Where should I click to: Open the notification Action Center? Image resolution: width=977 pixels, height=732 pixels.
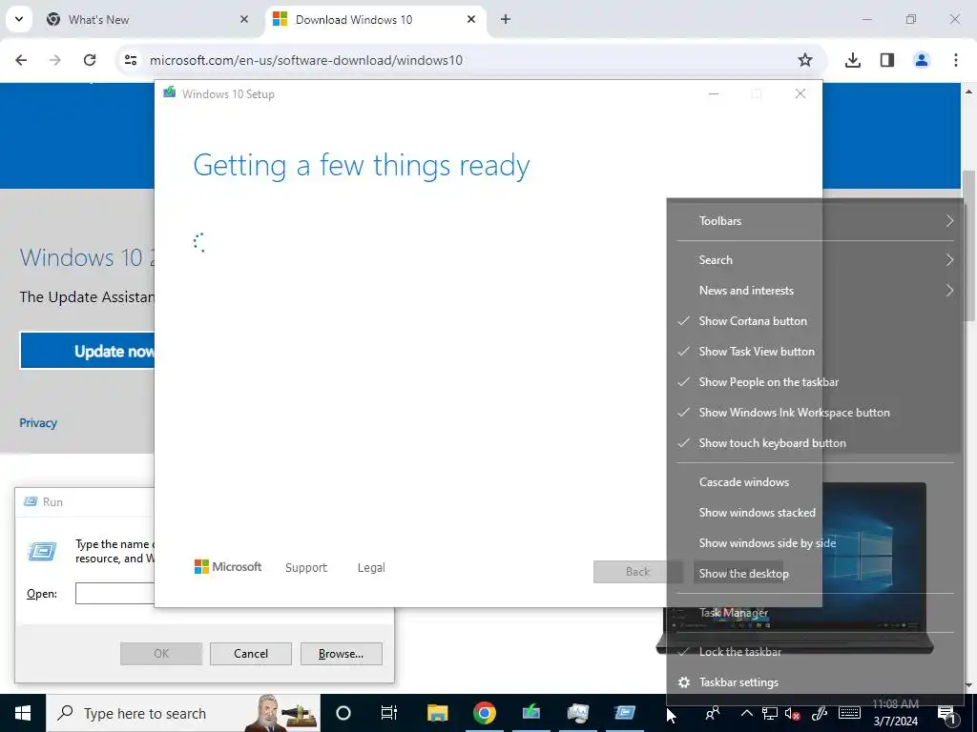[947, 713]
